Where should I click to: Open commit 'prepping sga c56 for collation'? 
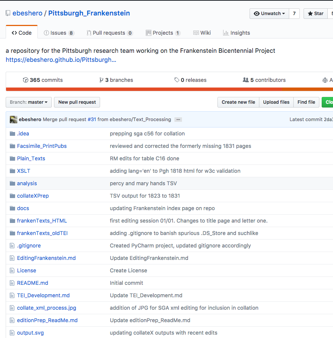coord(147,134)
